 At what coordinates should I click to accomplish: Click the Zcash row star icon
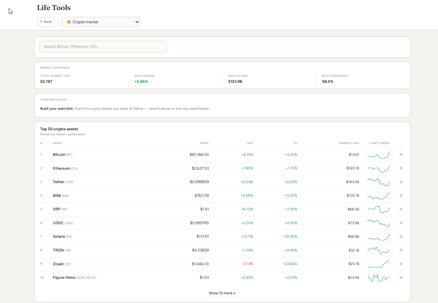pyautogui.click(x=401, y=264)
